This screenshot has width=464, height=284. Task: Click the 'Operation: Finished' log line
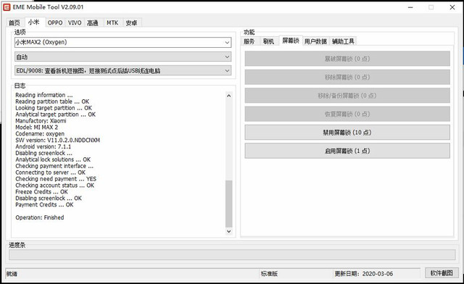point(40,217)
